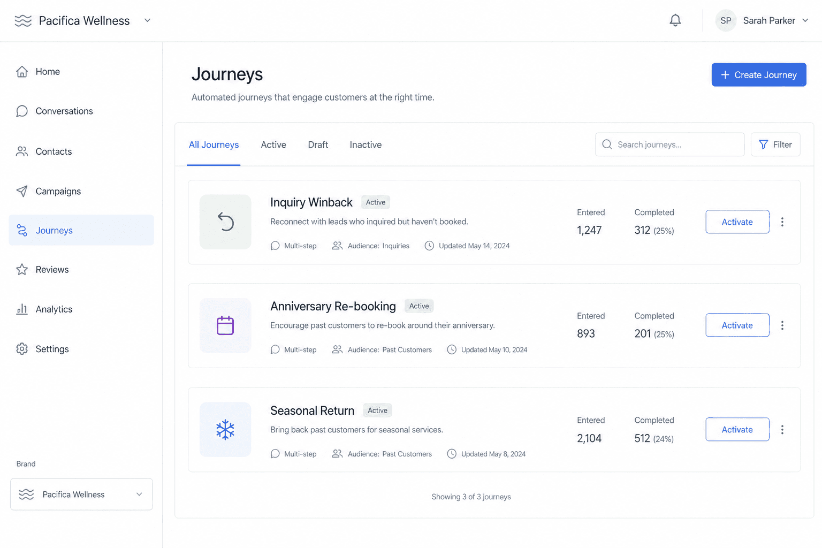Click the Contacts people icon in sidebar
The width and height of the screenshot is (822, 548).
tap(22, 151)
